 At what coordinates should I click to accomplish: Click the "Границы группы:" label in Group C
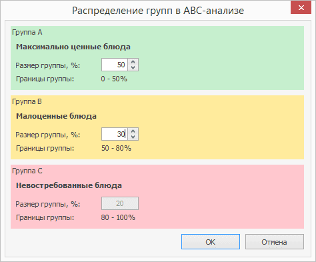pos(45,217)
